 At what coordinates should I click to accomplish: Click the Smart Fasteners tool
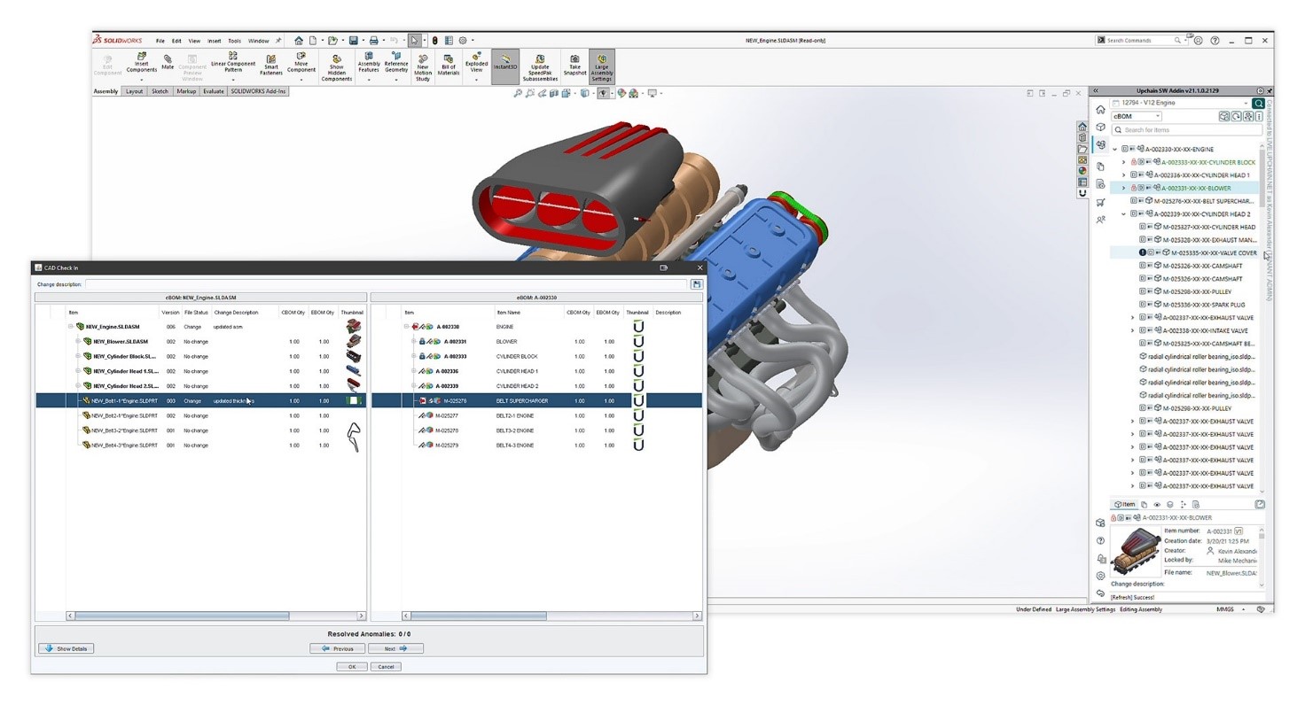[x=271, y=62]
